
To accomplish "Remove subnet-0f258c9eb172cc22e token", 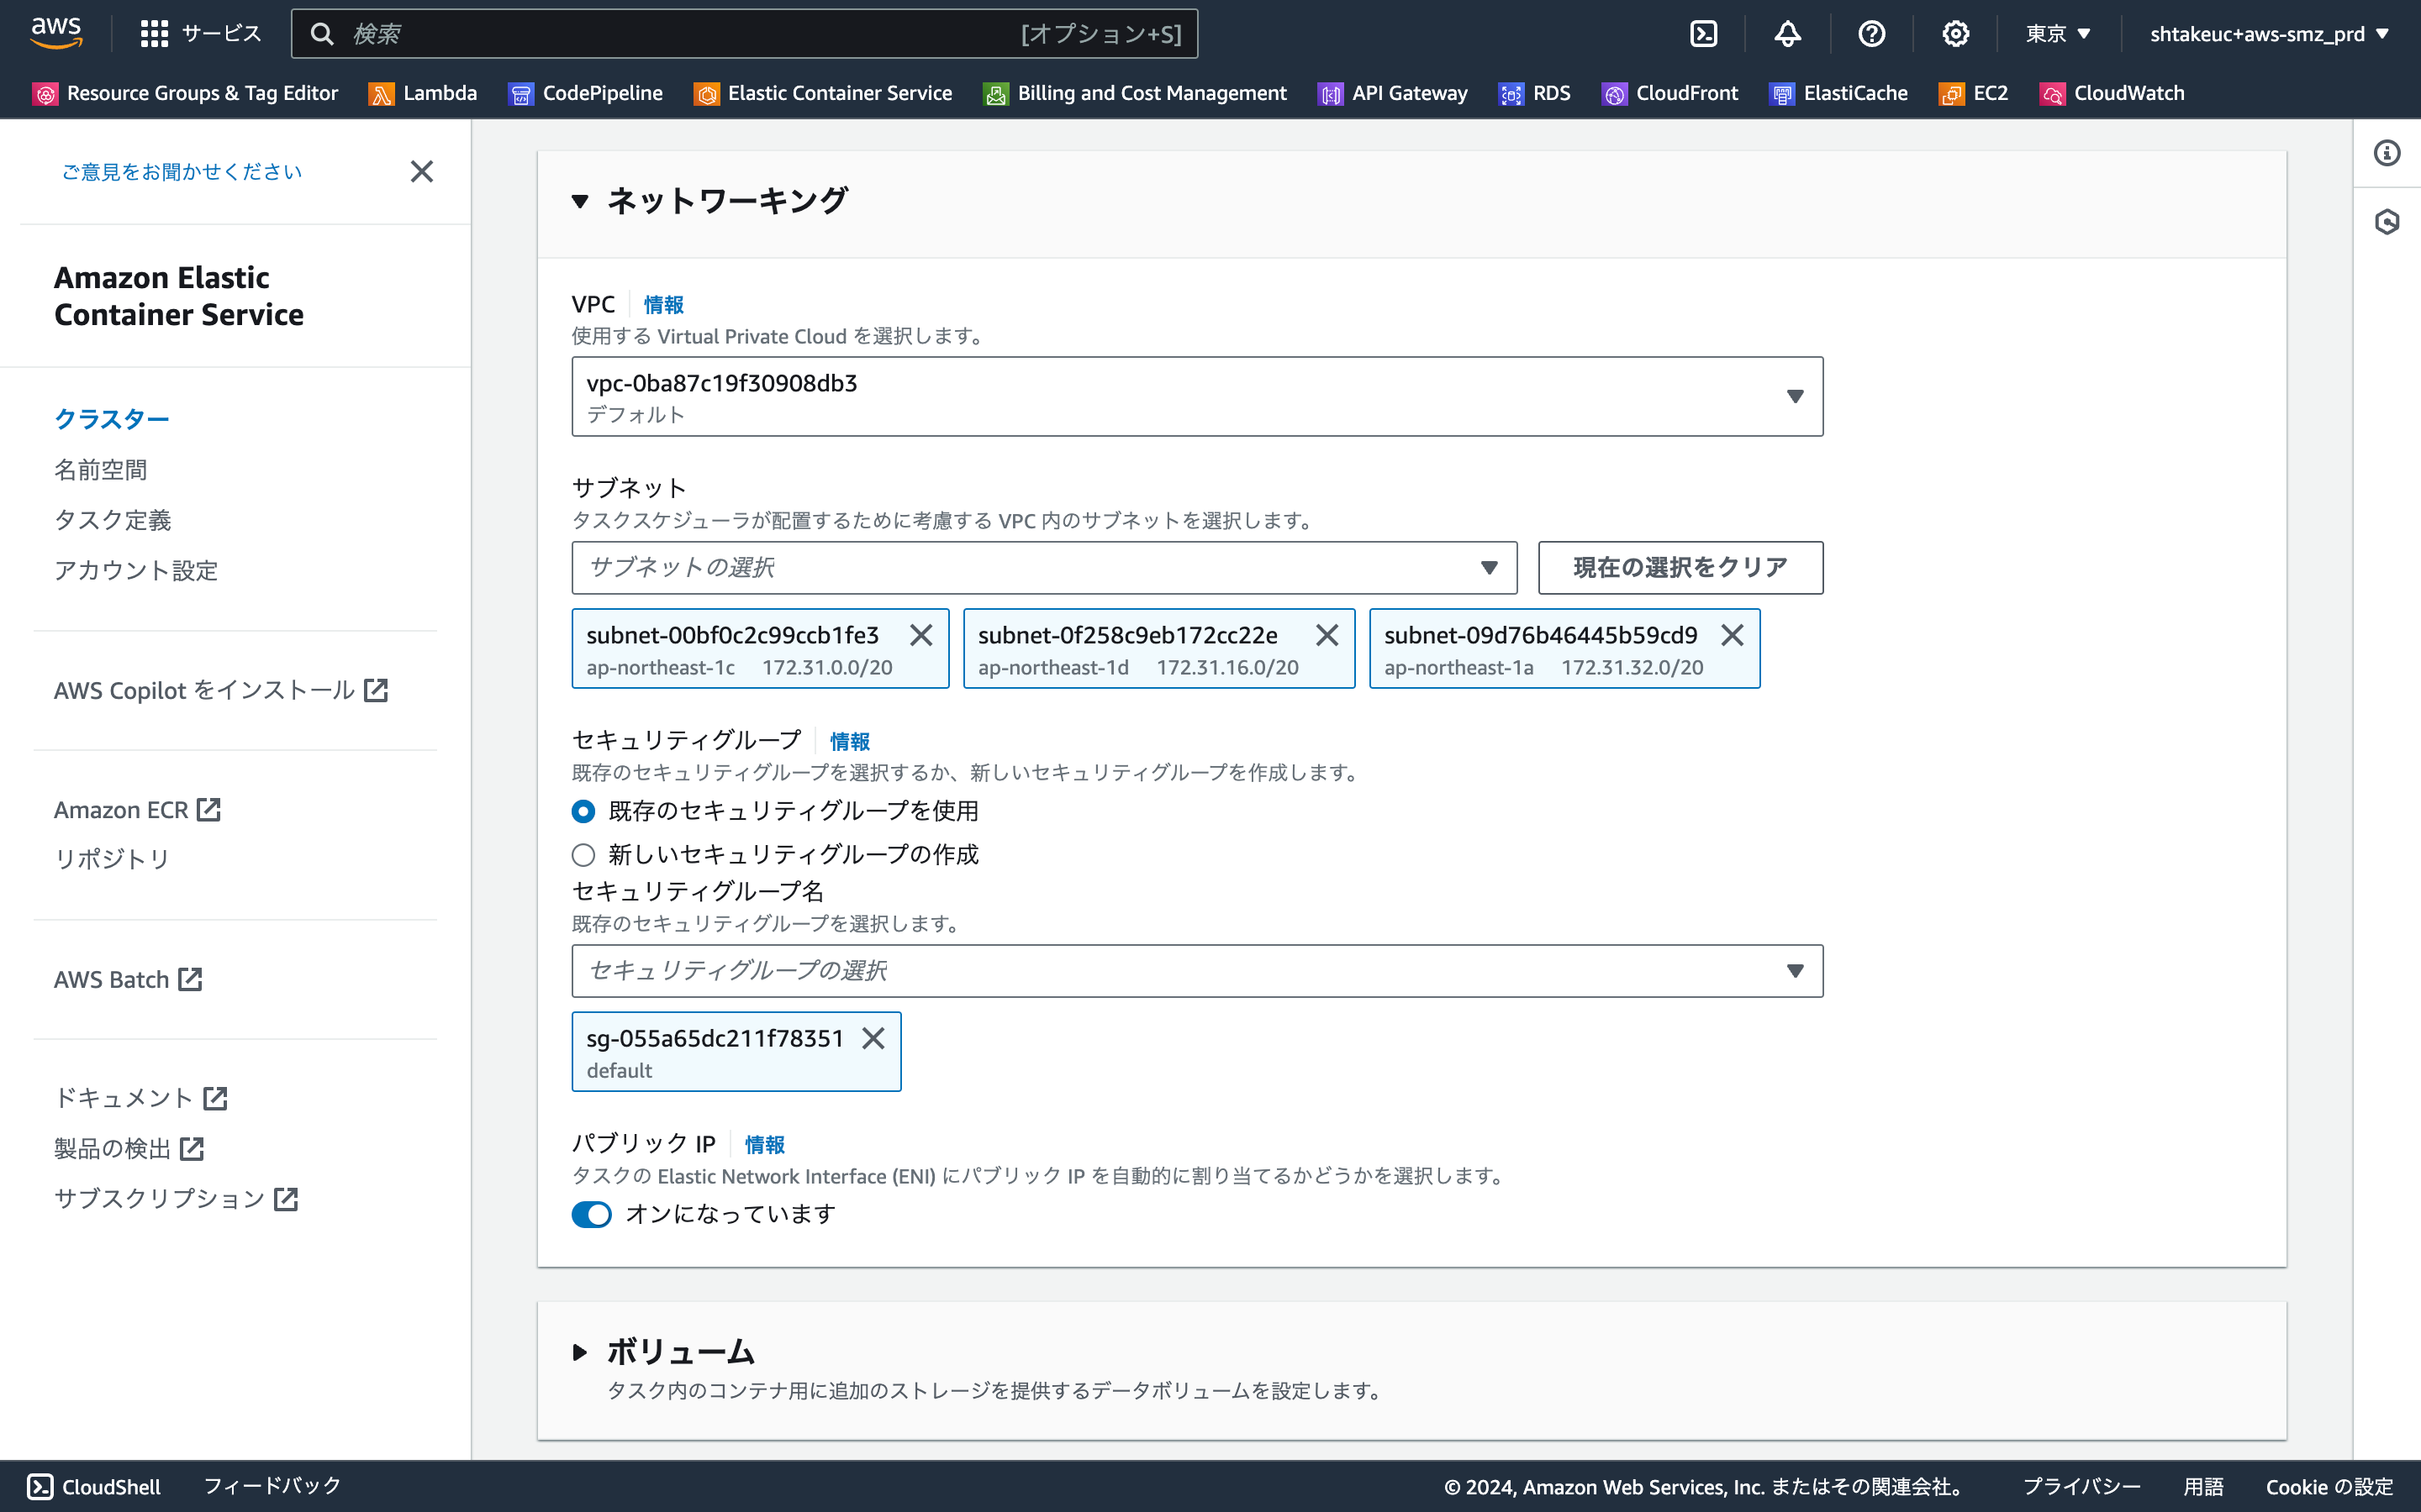I will tap(1327, 635).
